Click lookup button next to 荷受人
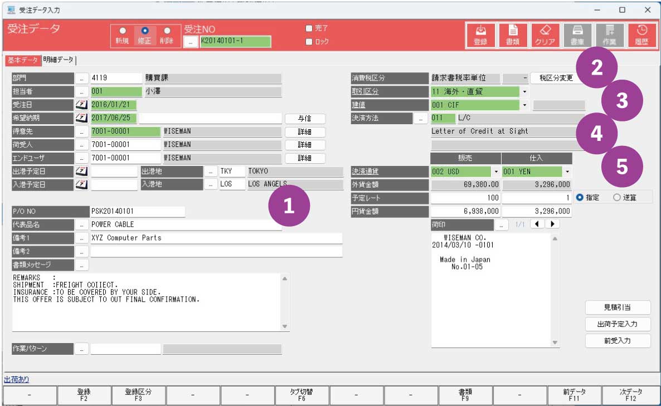This screenshot has width=661, height=406. [82, 144]
